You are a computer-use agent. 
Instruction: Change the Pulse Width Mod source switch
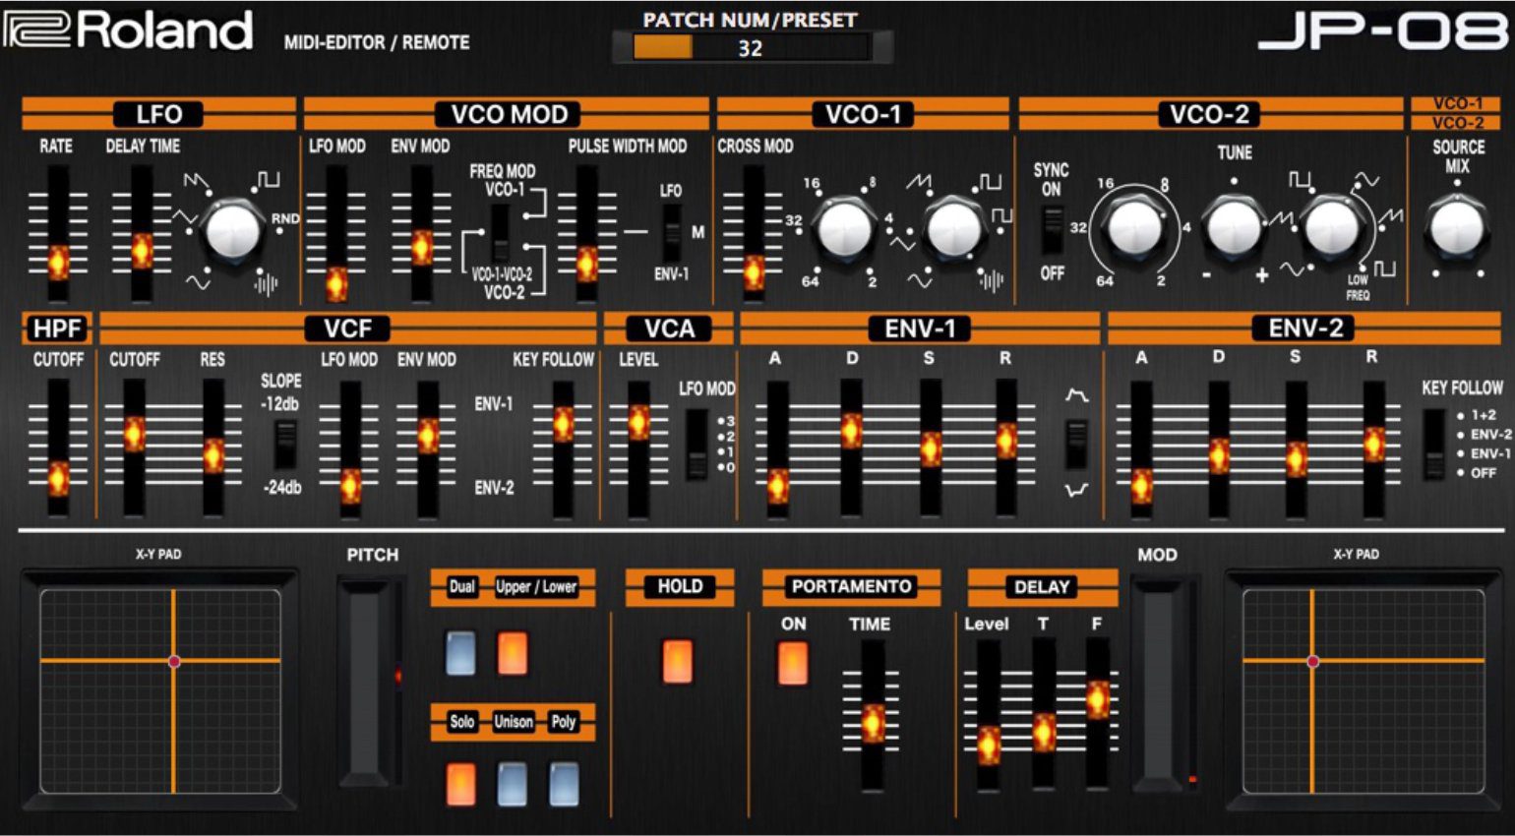(672, 233)
